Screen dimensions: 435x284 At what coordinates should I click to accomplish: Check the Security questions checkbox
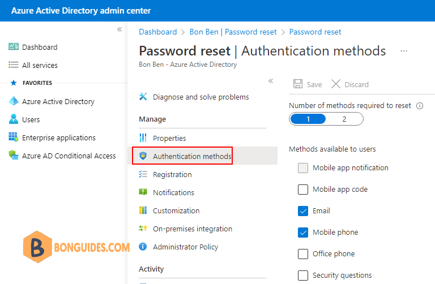click(x=303, y=276)
